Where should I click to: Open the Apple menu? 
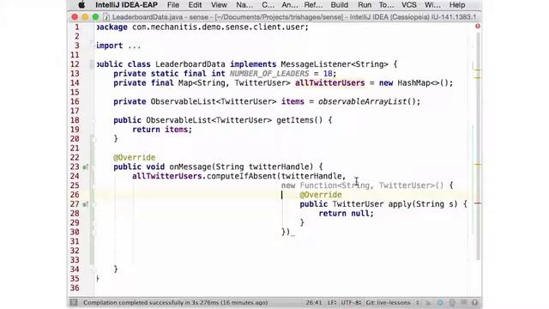point(81,5)
